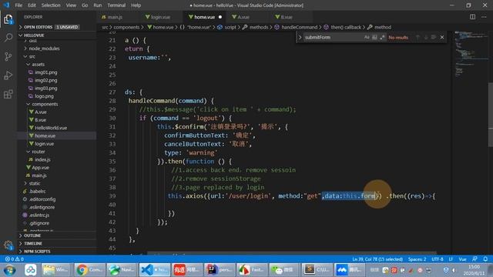The height and width of the screenshot is (277, 493).
Task: Open errors and warnings in status bar
Action: [14, 259]
